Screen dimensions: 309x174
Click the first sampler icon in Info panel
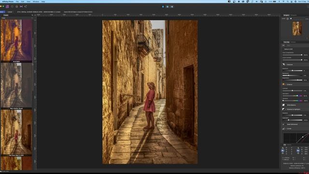coord(283,150)
